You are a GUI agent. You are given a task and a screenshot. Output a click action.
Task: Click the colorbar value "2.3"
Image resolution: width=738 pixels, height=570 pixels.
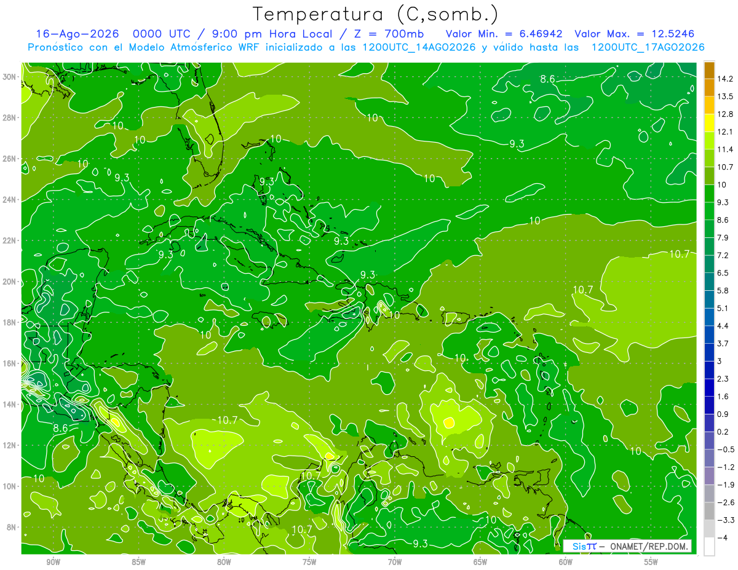point(724,379)
